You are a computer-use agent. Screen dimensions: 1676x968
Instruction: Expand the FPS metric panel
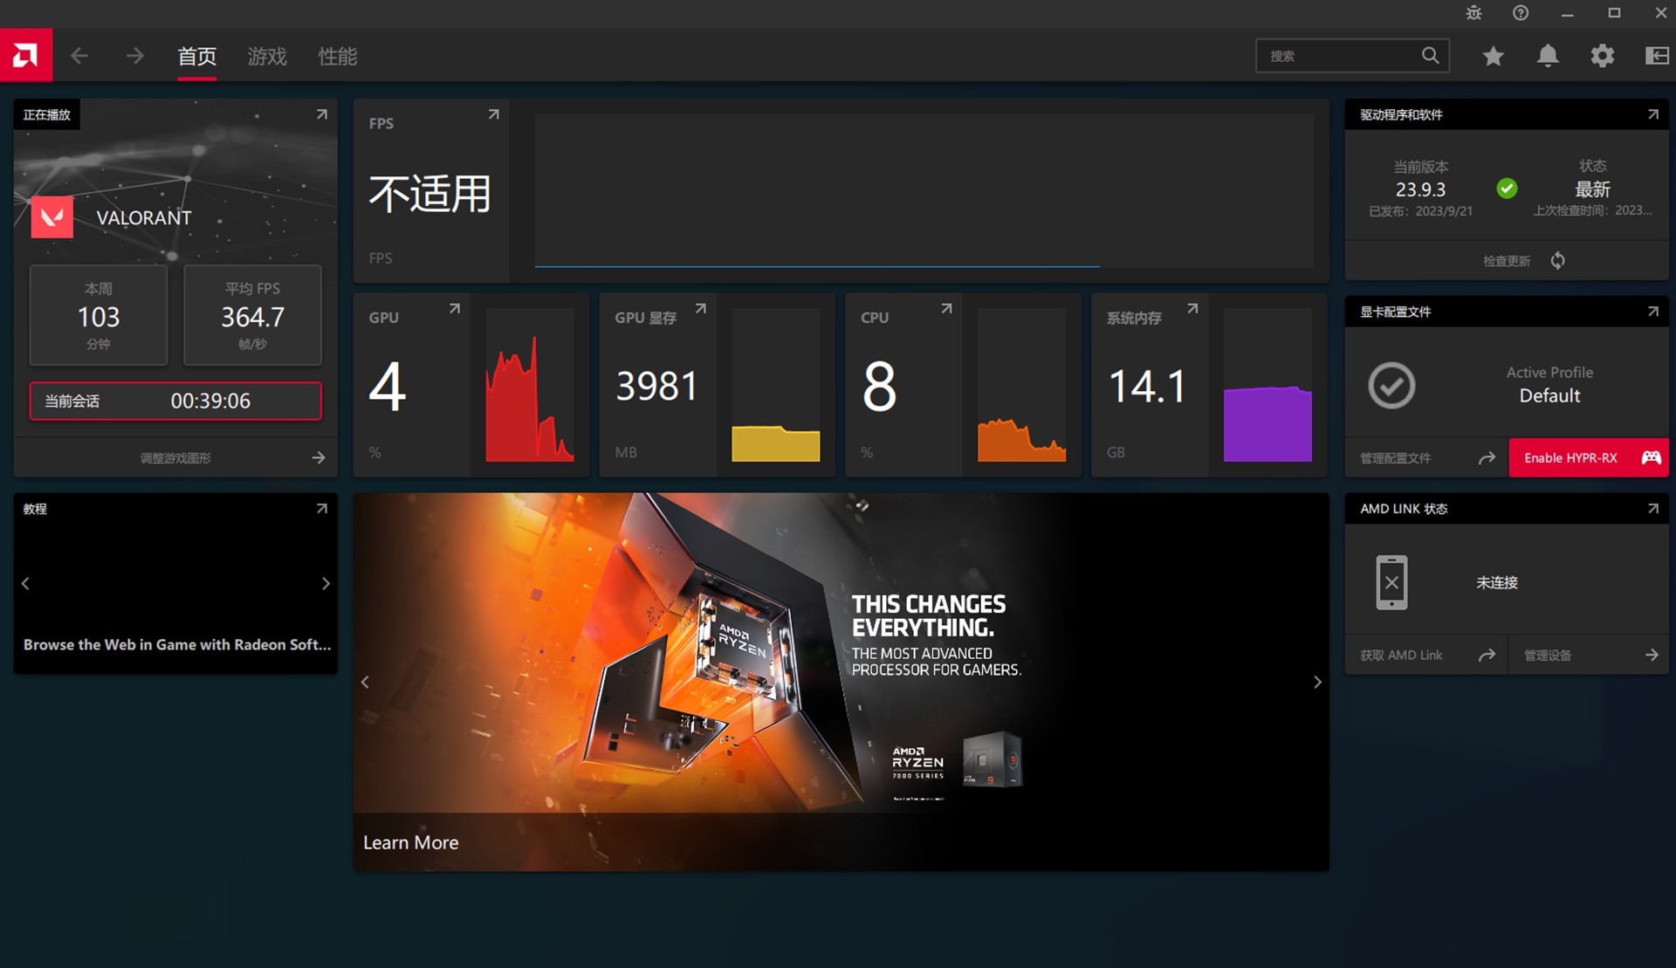(x=494, y=114)
